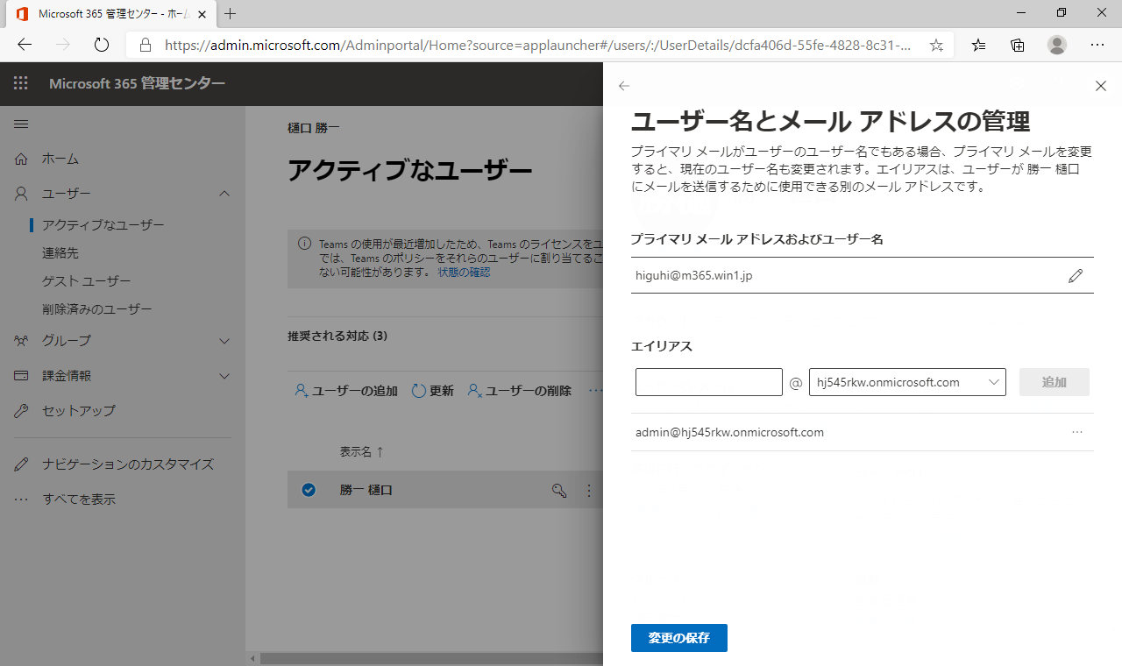Click the 推奨される対応 (3) heading
This screenshot has height=666, width=1122.
pos(337,336)
